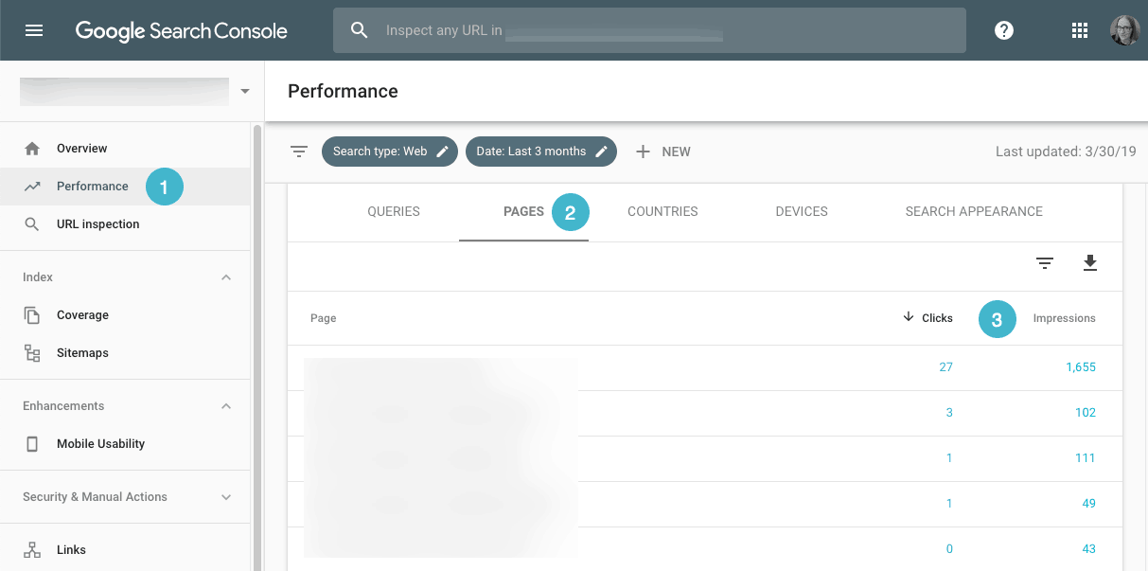Viewport: 1148px width, 571px height.
Task: Open the Search Appearance tab
Action: point(974,212)
